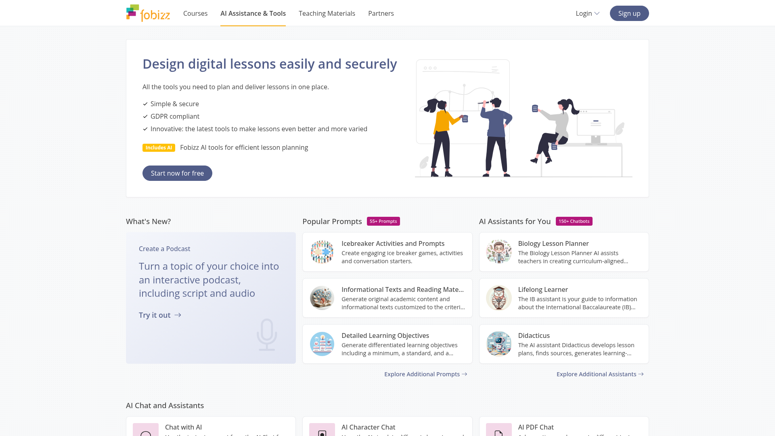Open Biology Lesson Planner title

tap(553, 243)
